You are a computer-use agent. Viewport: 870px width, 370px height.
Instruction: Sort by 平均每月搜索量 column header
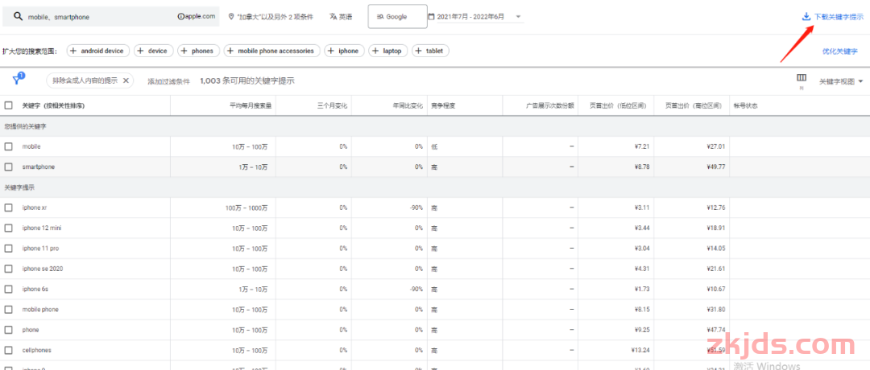[251, 105]
